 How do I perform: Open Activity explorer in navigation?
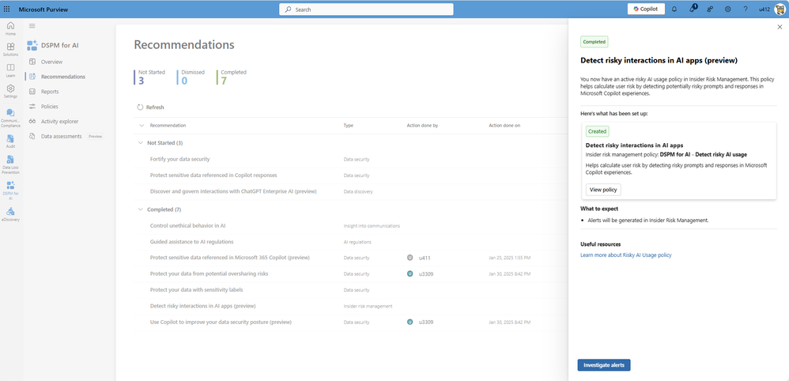[59, 121]
